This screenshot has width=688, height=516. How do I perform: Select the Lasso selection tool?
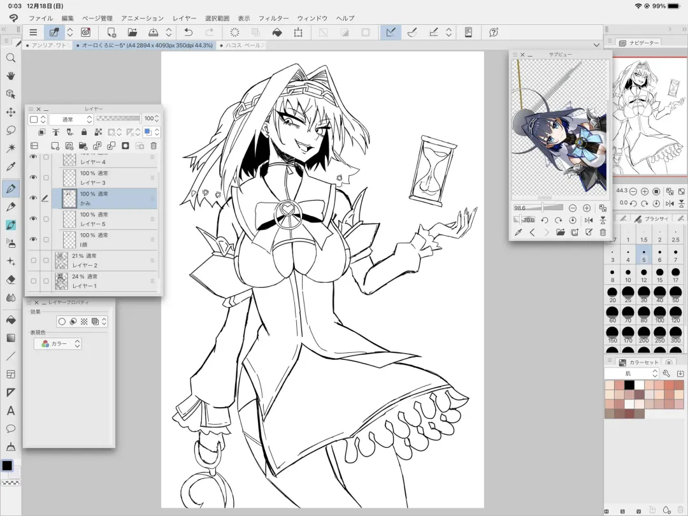coord(10,131)
